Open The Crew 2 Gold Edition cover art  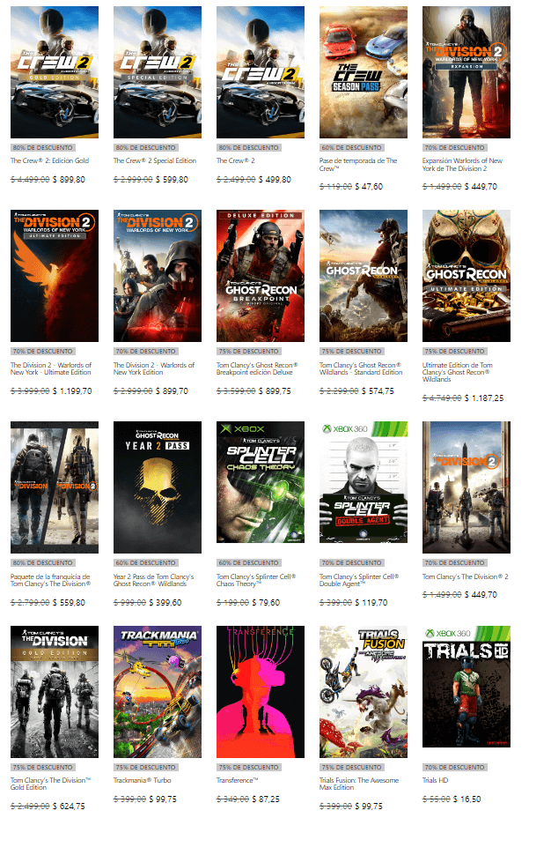[x=55, y=72]
